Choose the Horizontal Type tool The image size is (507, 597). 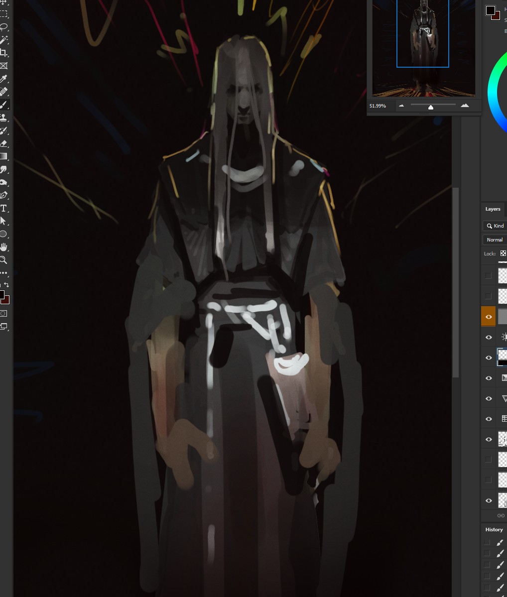(4, 208)
